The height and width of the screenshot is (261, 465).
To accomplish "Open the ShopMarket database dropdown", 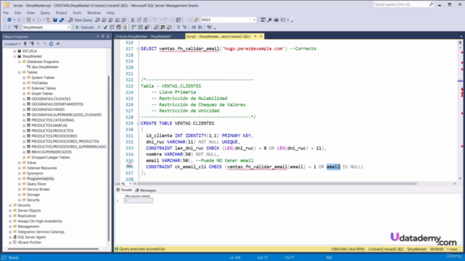I will click(x=68, y=28).
